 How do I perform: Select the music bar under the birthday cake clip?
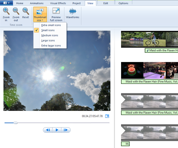coord(150,82)
